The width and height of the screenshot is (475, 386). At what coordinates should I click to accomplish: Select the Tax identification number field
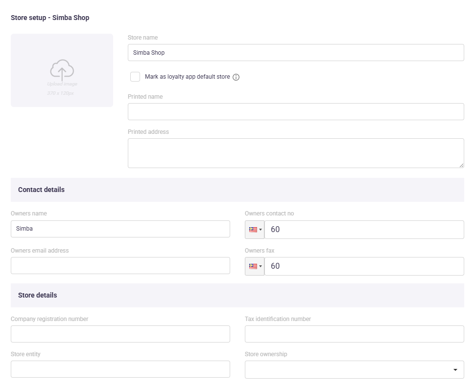coord(354,334)
